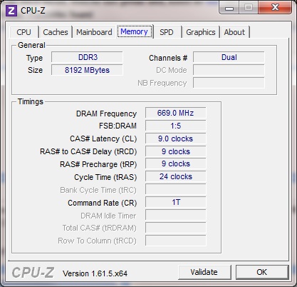
Task: Click the empty NB Frequency field
Action: pos(229,83)
